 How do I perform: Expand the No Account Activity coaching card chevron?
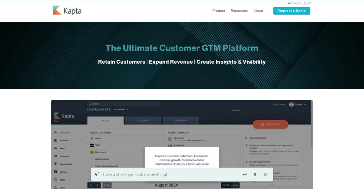pos(272,157)
